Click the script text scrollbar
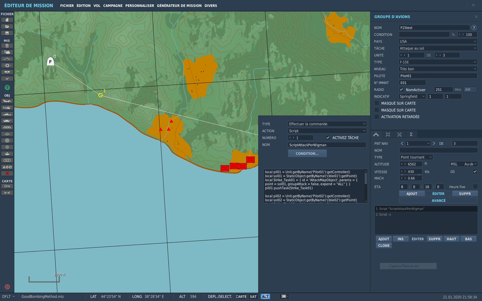This screenshot has width=482, height=301. coord(366,178)
